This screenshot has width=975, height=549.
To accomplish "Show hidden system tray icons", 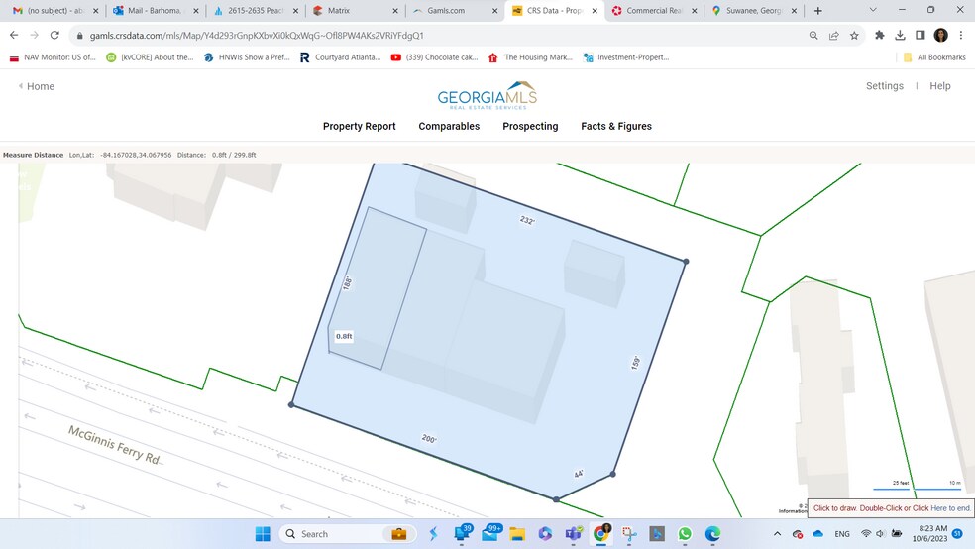I will [776, 534].
